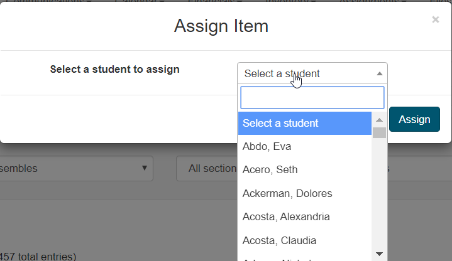
Task: Click the 'Assign Item' dialog title
Action: point(221,26)
